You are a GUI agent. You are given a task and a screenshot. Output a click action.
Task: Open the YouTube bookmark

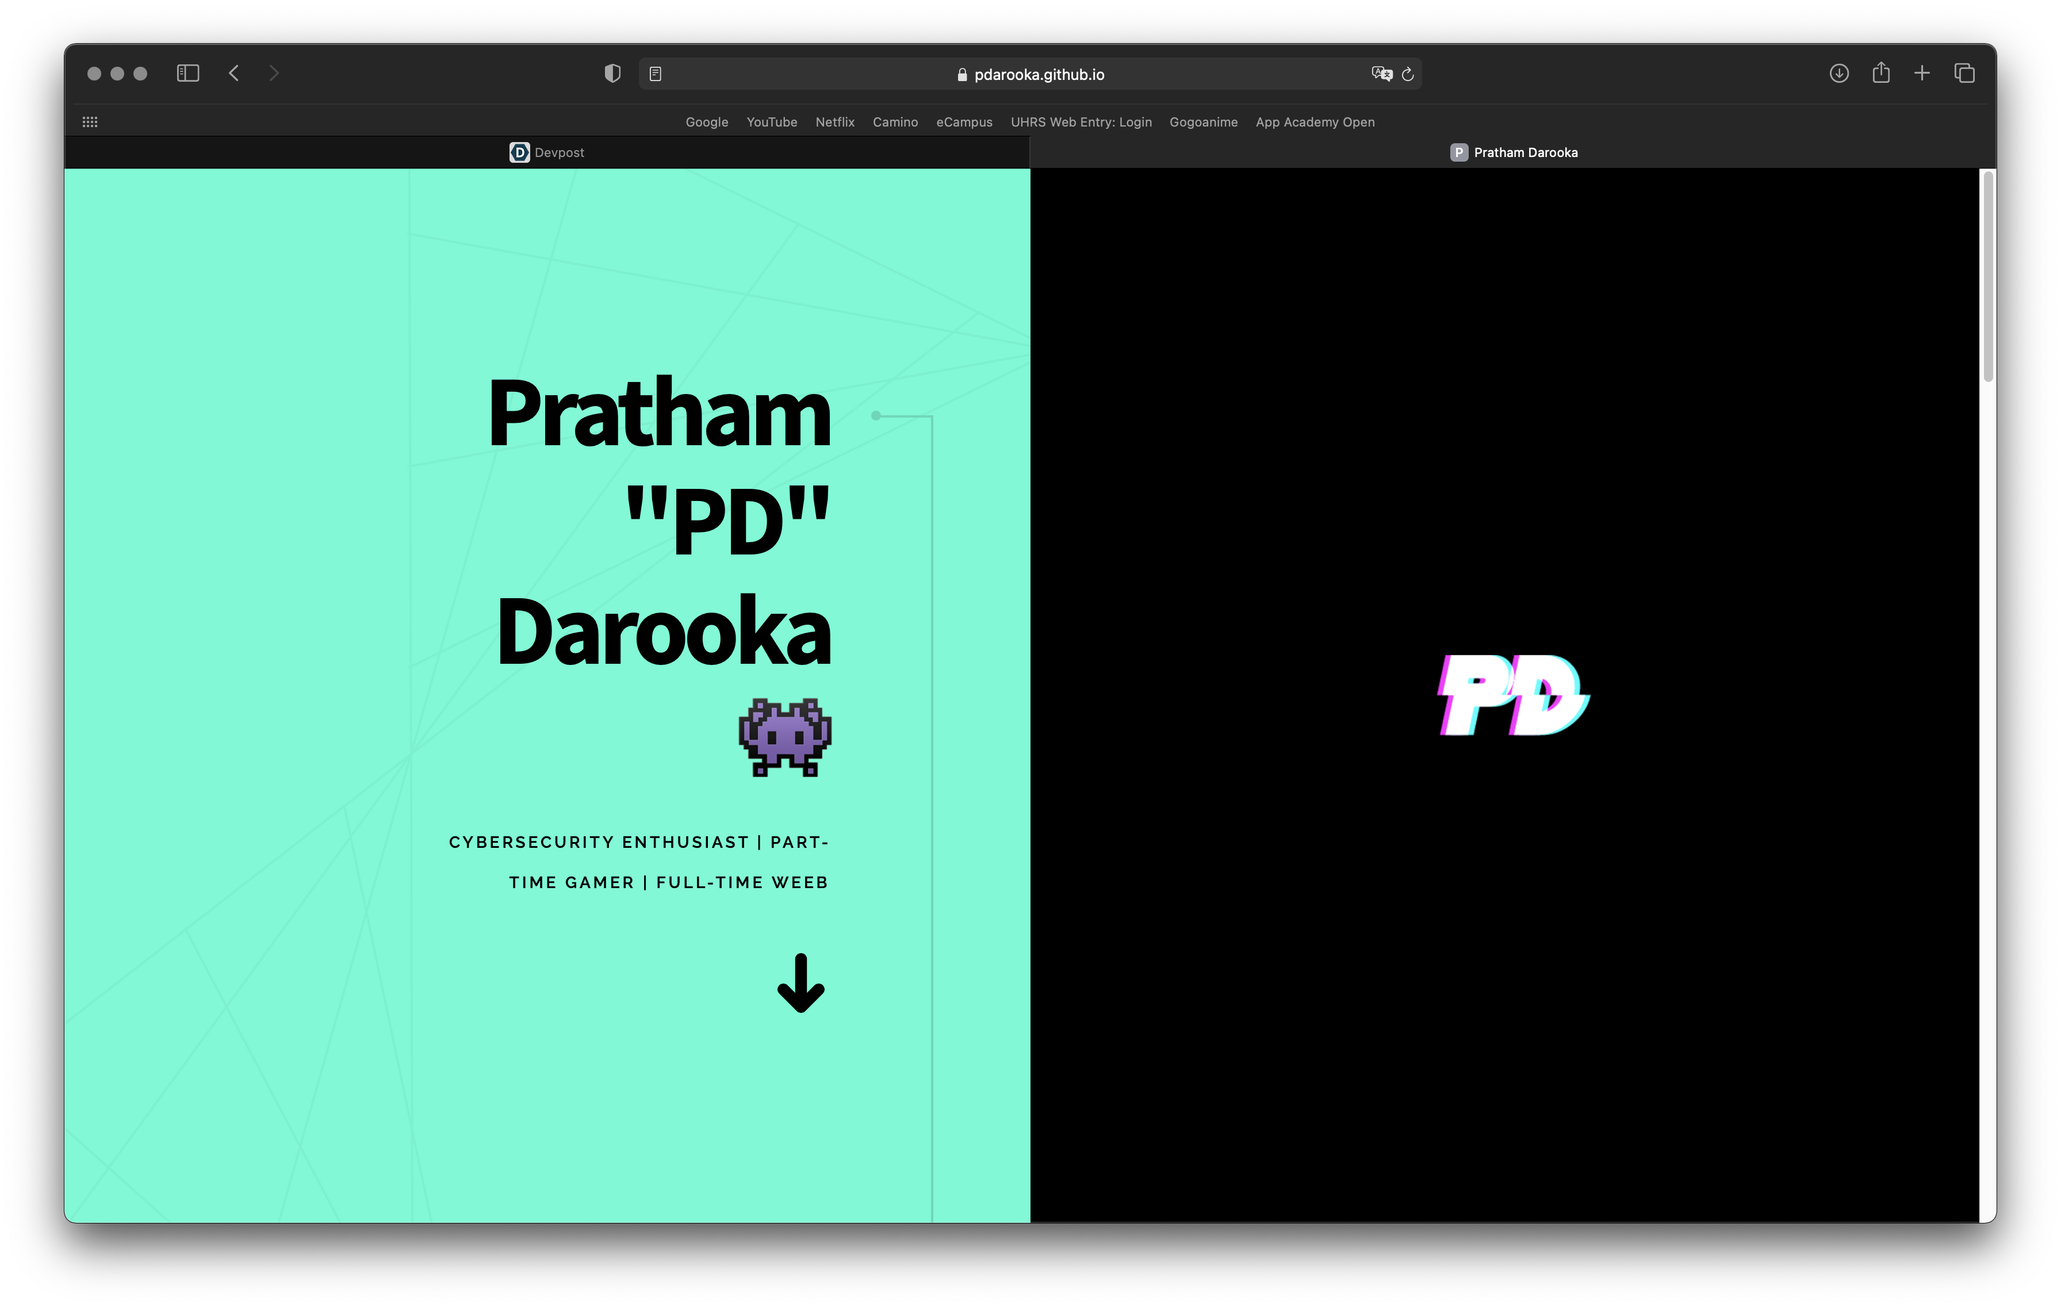771,121
